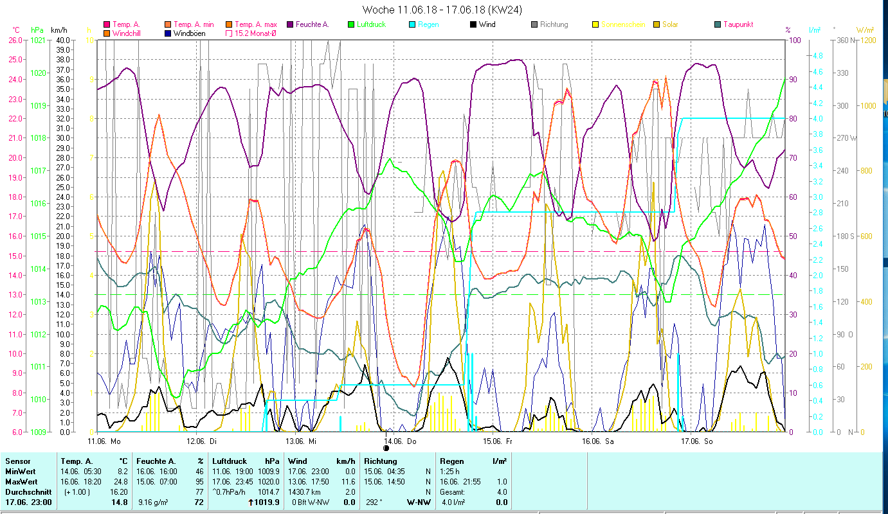Click the orange Windchill legend swatch
The width and height of the screenshot is (888, 514).
coord(107,33)
